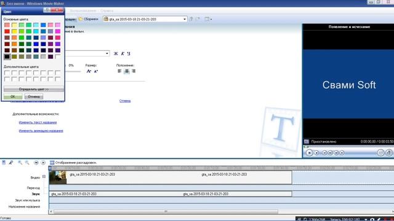
Task: Click the preview seek bar
Action: [348, 147]
